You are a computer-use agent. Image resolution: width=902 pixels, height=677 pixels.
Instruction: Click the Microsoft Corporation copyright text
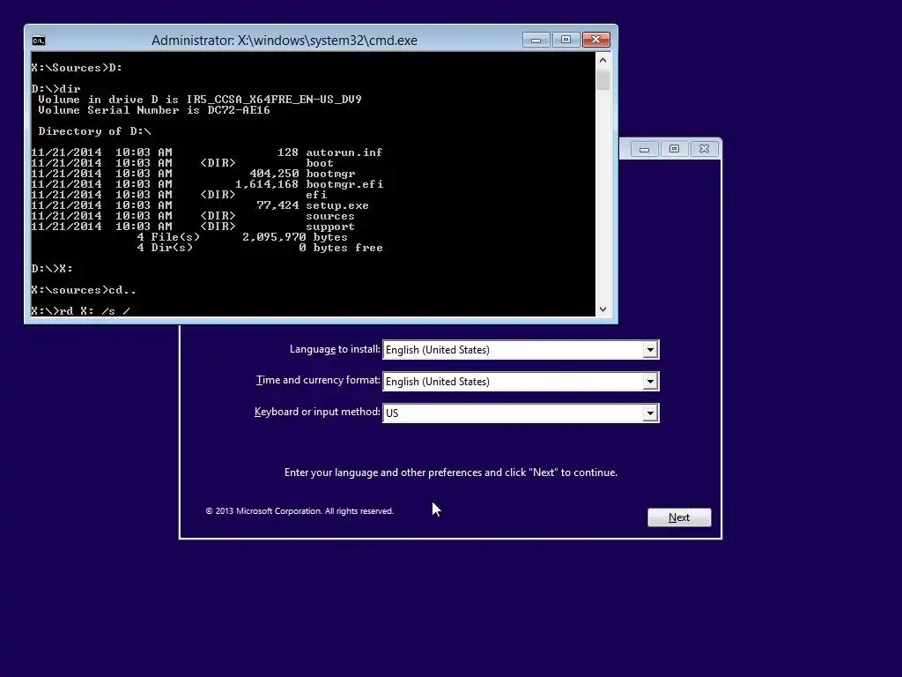pos(299,511)
